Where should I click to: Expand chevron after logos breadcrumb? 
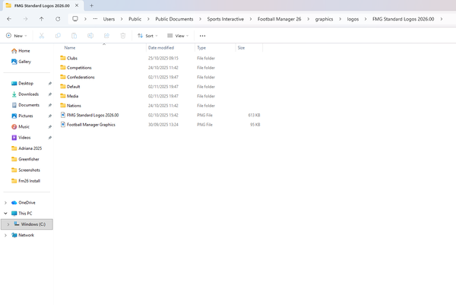pyautogui.click(x=366, y=19)
